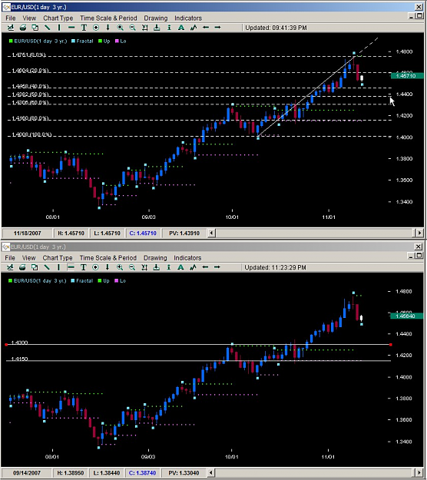The width and height of the screenshot is (427, 480).
Task: Click the zigzag indicator icon in upper toolbar
Action: coord(194,28)
